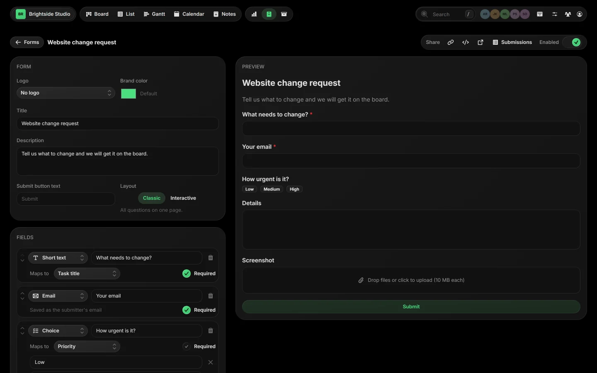Viewport: 597px width, 373px height.
Task: Open the 'Short text' field type dropdown
Action: coord(58,258)
